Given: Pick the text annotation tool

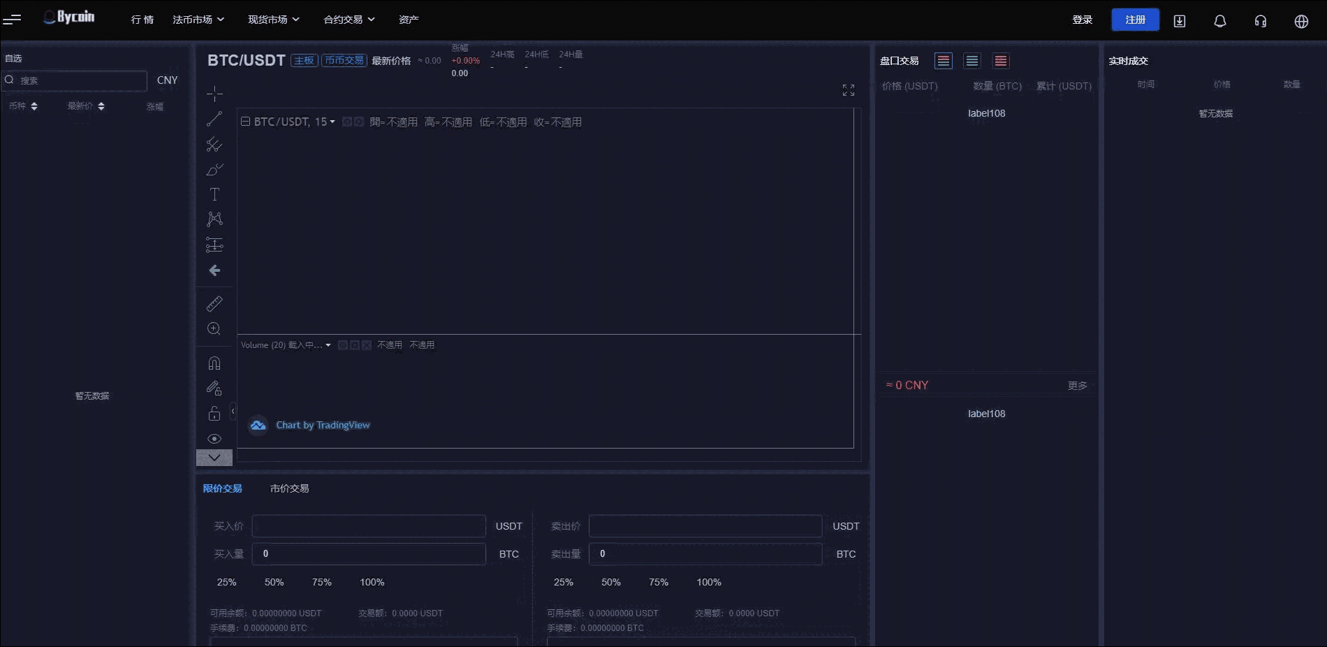Looking at the screenshot, I should tap(214, 194).
